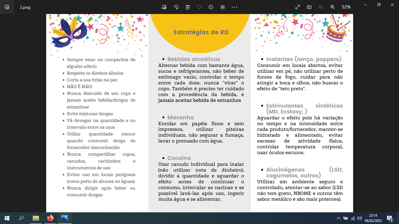Image resolution: width=399 pixels, height=224 pixels.
Task: Open Firefox from the taskbar
Action: coord(50,218)
